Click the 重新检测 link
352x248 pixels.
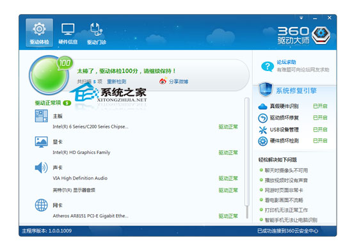[116, 82]
